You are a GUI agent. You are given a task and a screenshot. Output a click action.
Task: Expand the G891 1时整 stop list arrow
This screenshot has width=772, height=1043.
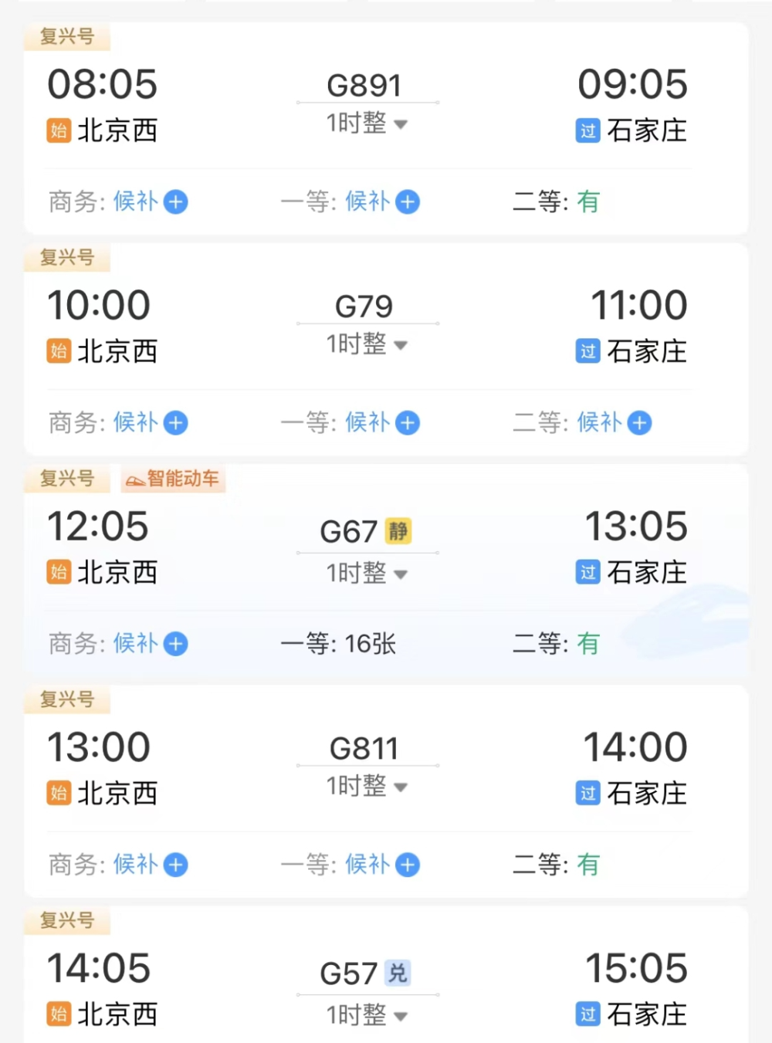point(401,124)
